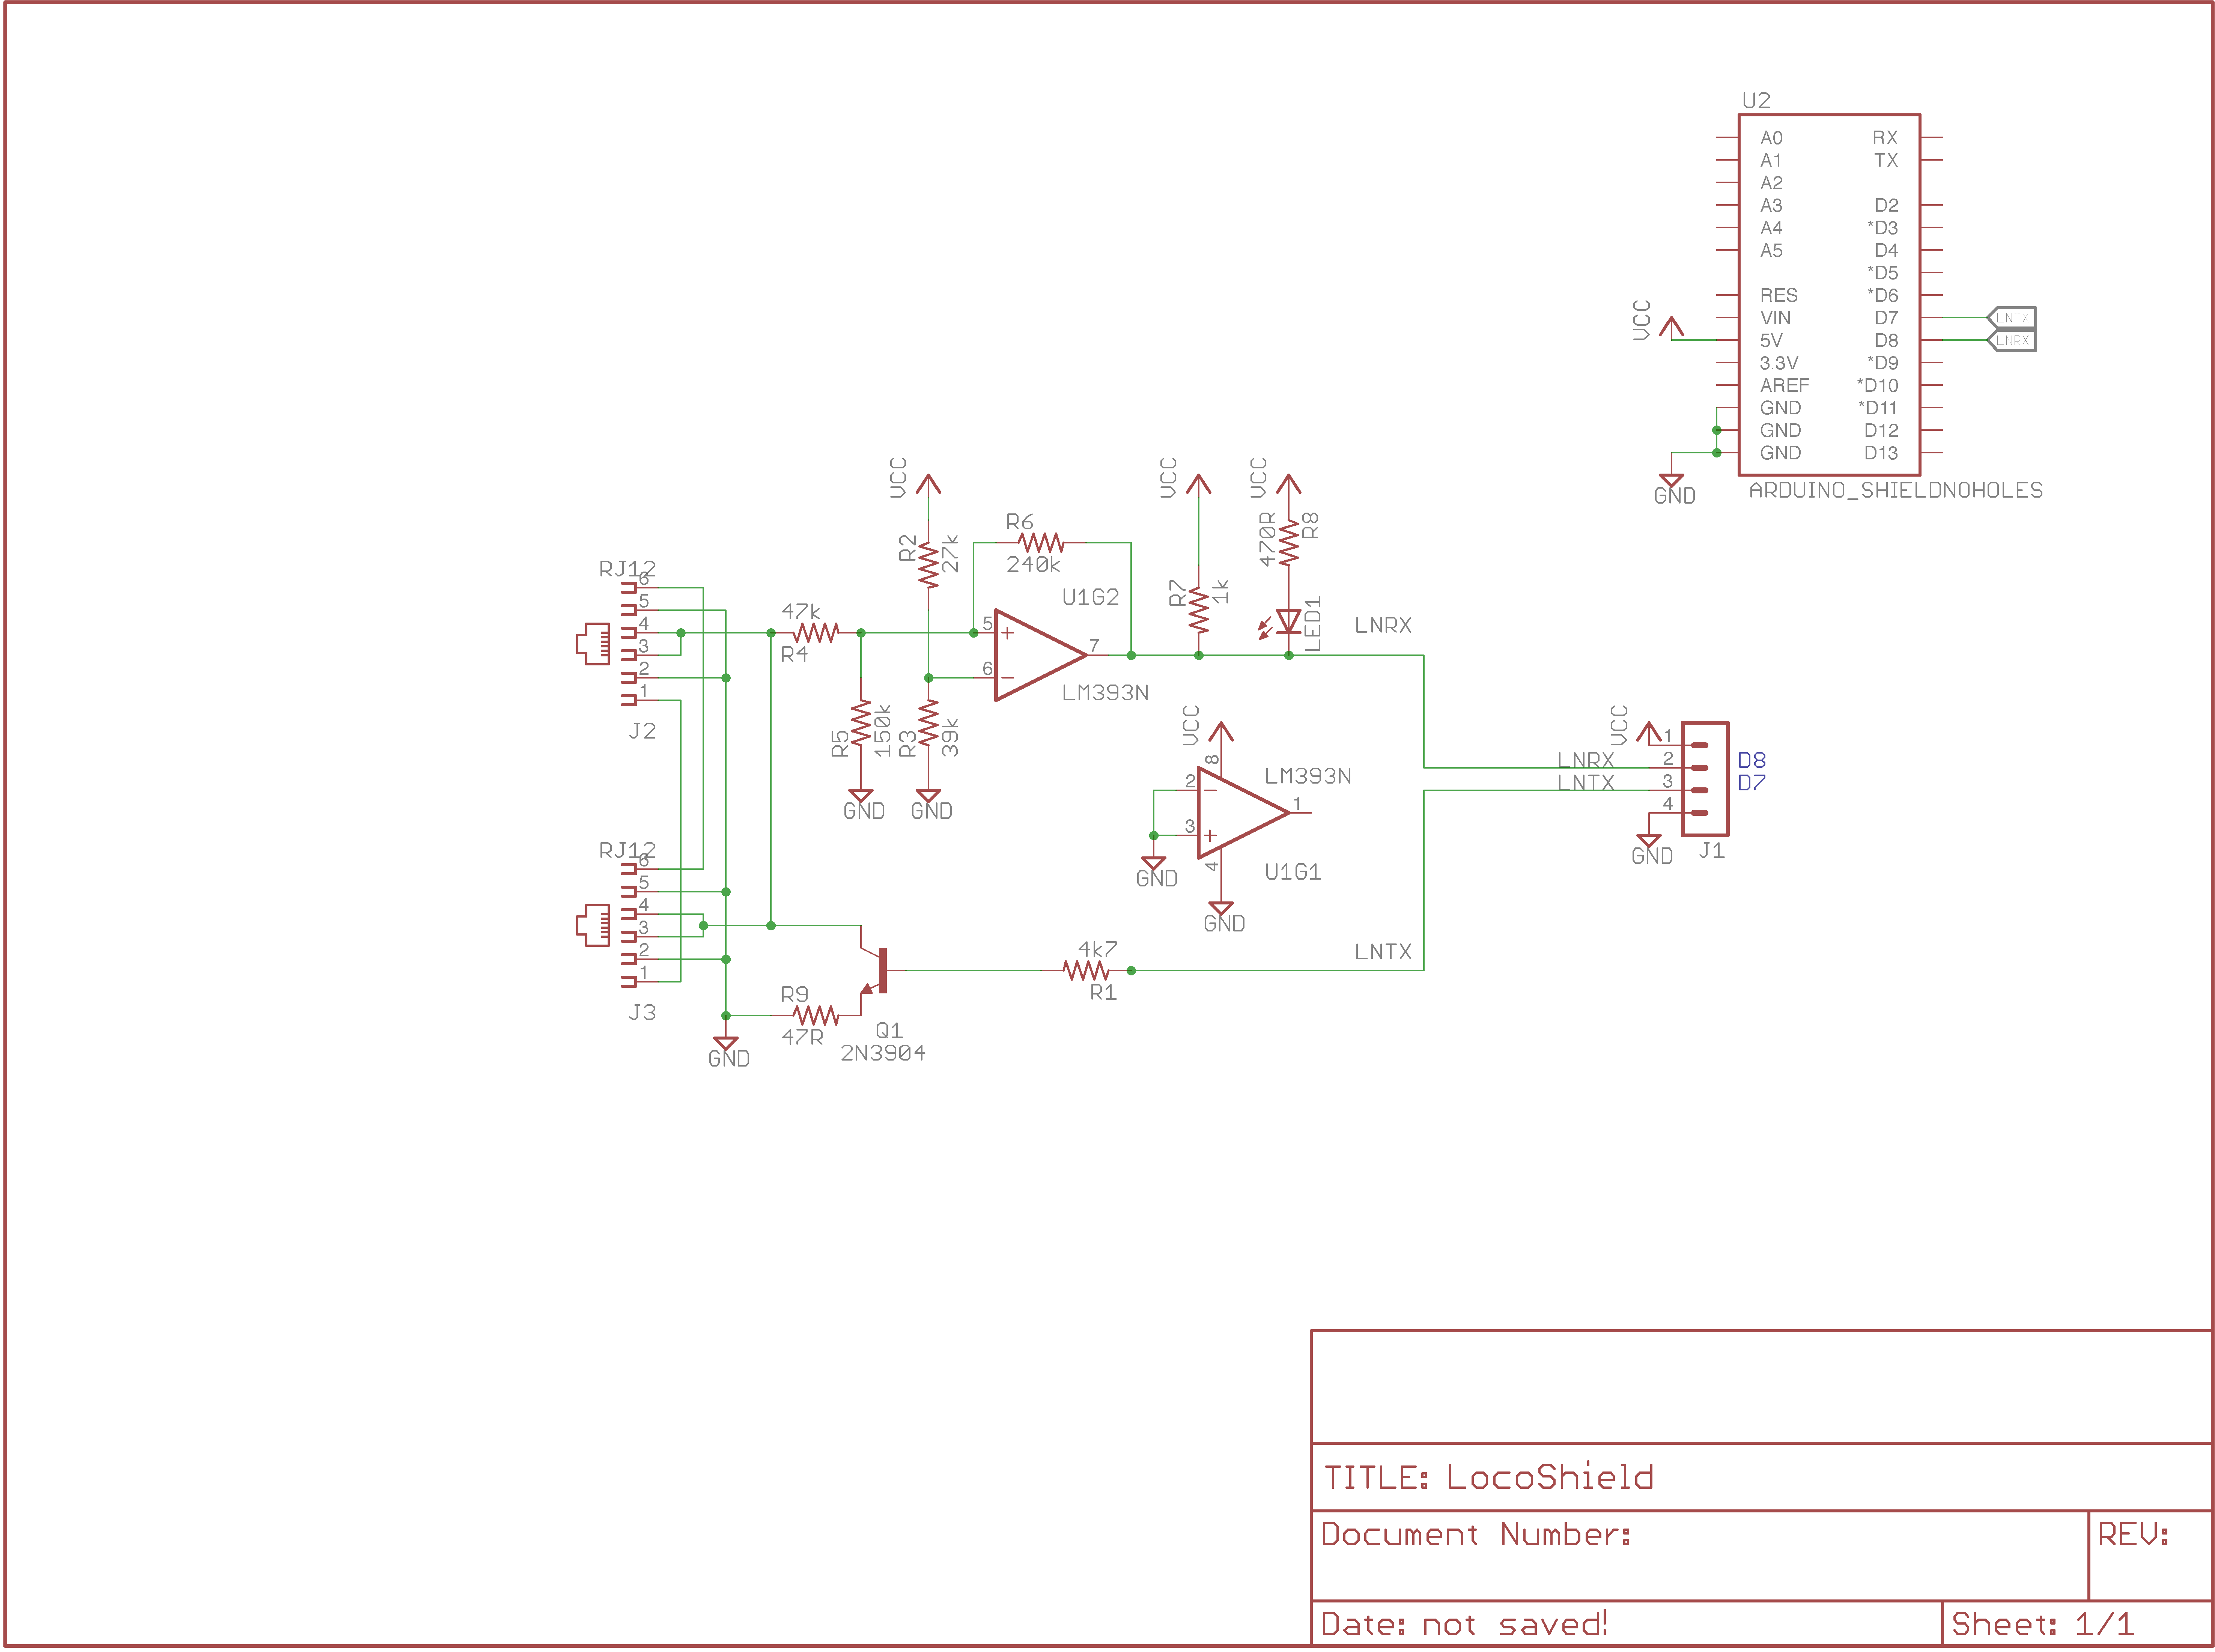The height and width of the screenshot is (1652, 2215).
Task: Select the J1 four-pin header symbol
Action: point(1705,779)
